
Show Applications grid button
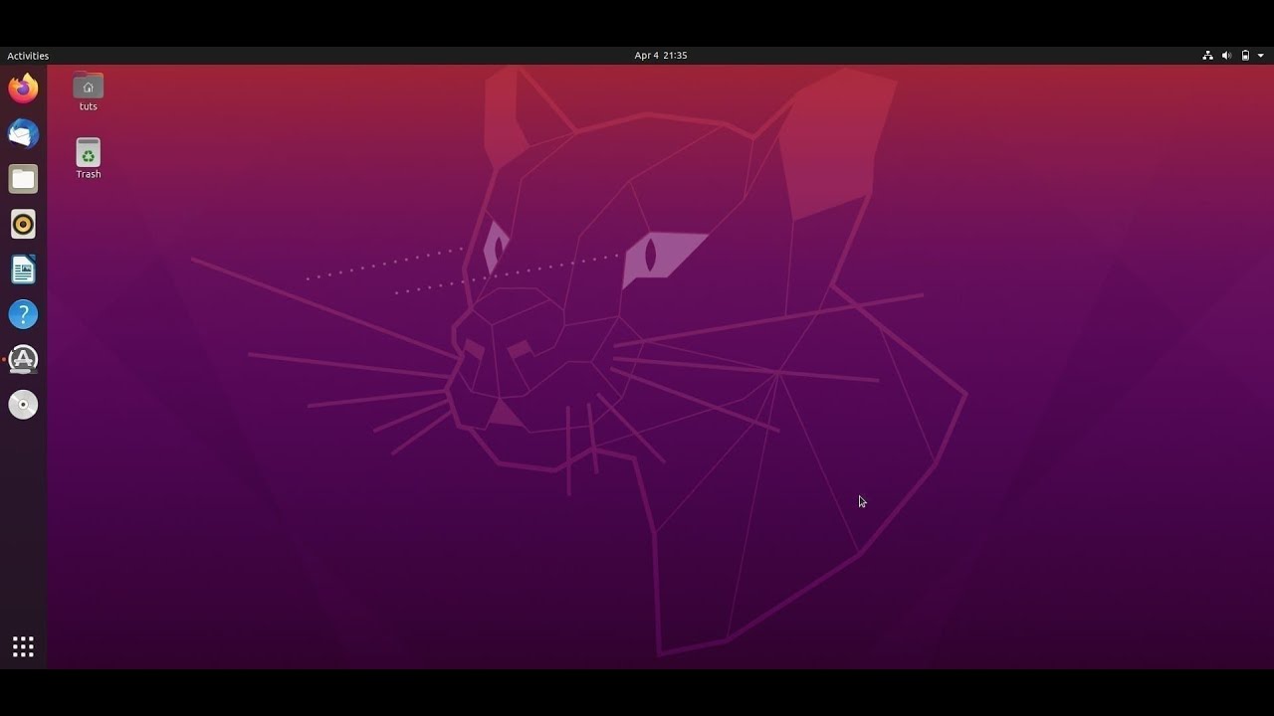(23, 647)
